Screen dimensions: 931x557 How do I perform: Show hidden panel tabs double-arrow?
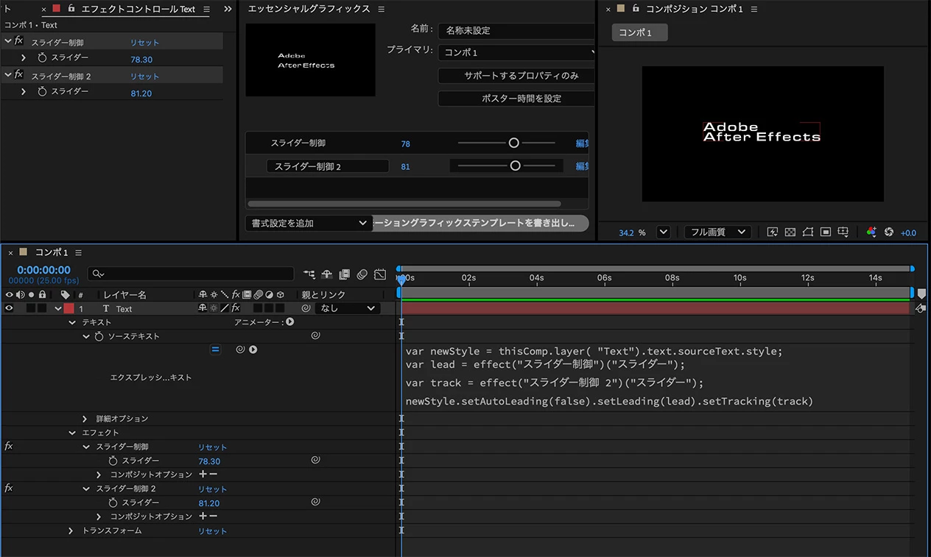(x=228, y=9)
